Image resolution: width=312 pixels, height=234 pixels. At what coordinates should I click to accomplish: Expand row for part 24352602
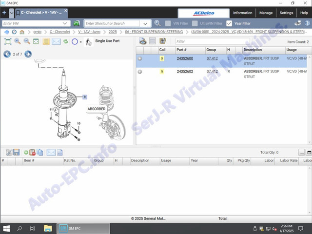[140, 72]
